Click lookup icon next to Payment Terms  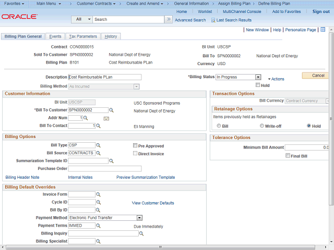pyautogui.click(x=99, y=226)
